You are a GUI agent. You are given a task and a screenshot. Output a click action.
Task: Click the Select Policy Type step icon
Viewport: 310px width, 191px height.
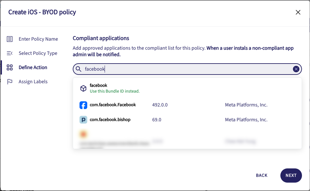tap(10, 53)
